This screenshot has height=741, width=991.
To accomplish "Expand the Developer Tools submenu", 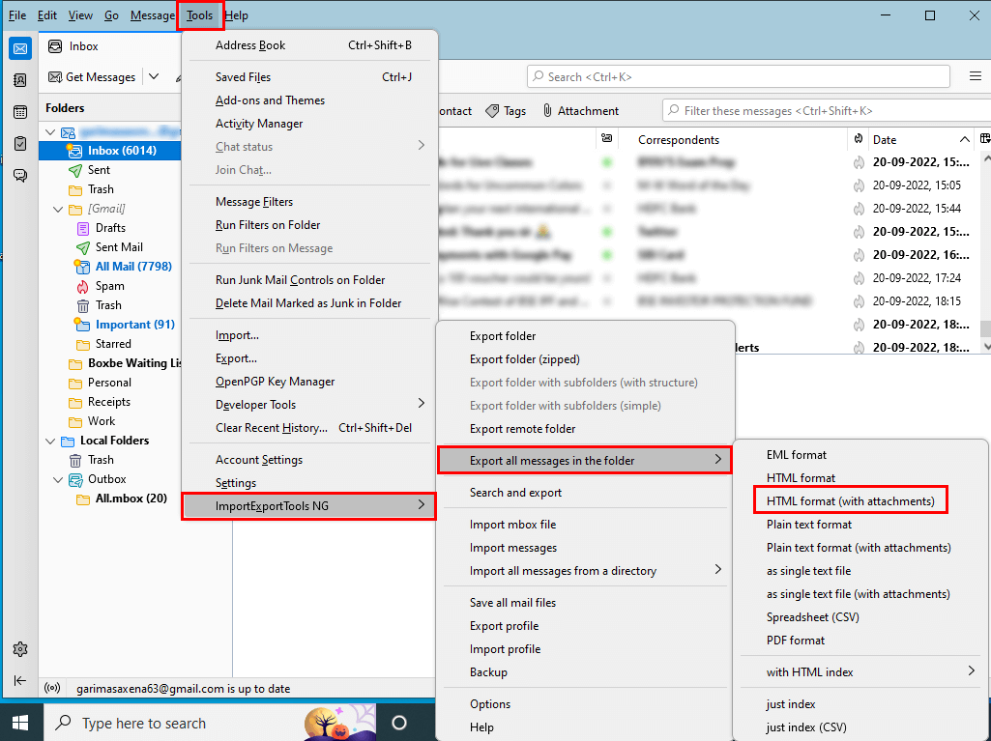I will coord(309,405).
